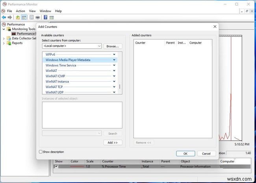256x183 pixels.
Task: Click the MDI minimize button in menu bar
Action: (x=242, y=11)
